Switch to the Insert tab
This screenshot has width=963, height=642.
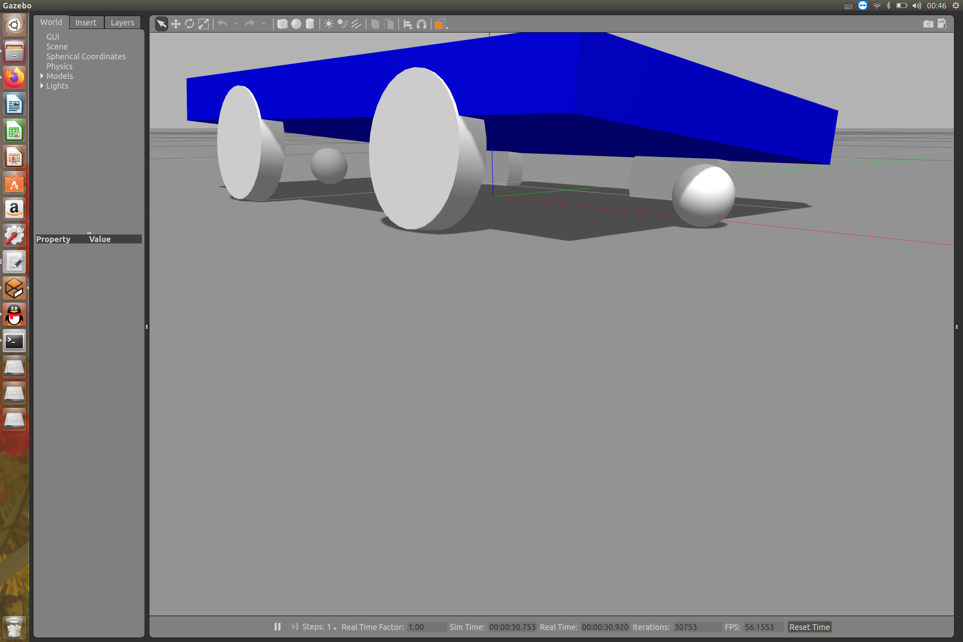[86, 22]
